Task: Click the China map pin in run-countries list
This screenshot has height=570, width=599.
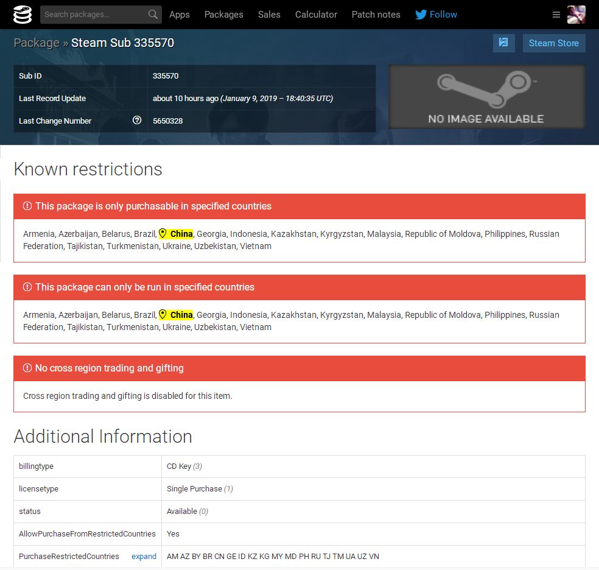Action: click(163, 314)
